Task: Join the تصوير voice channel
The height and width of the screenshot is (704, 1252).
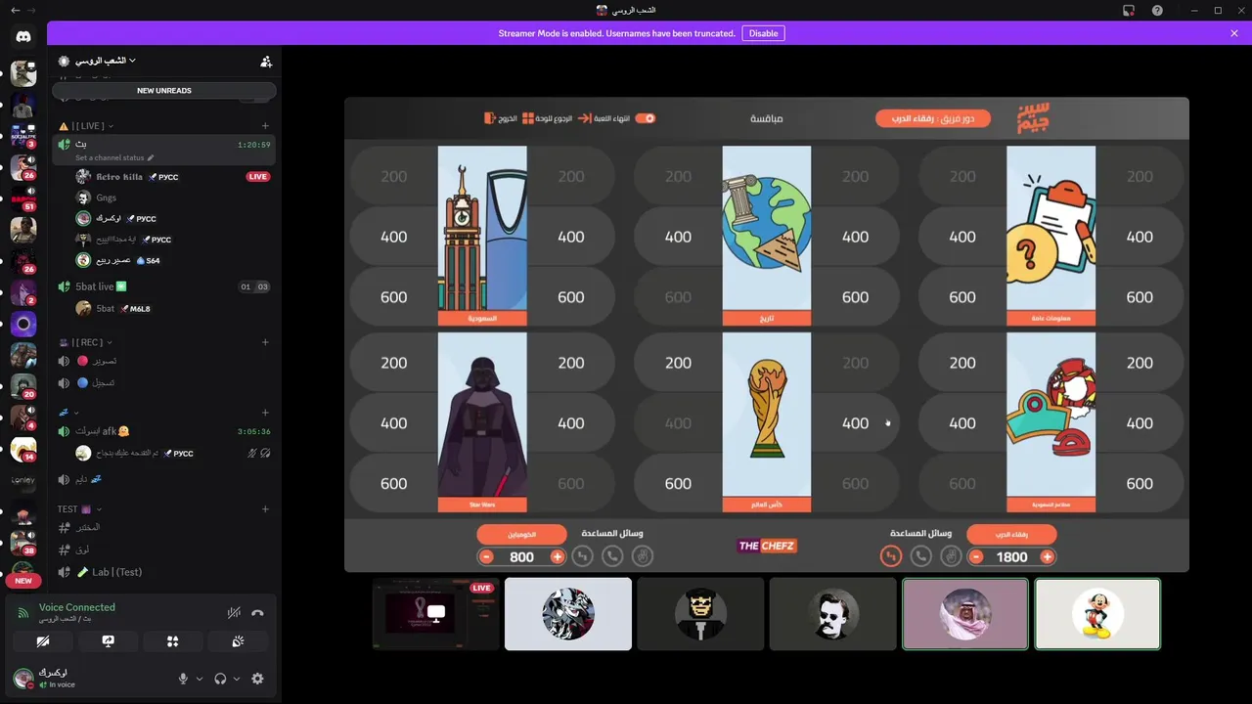Action: (x=164, y=361)
